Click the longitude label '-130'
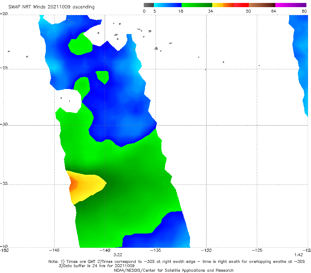Image resolution: width=311 pixels, height=273 pixels. tap(206, 250)
